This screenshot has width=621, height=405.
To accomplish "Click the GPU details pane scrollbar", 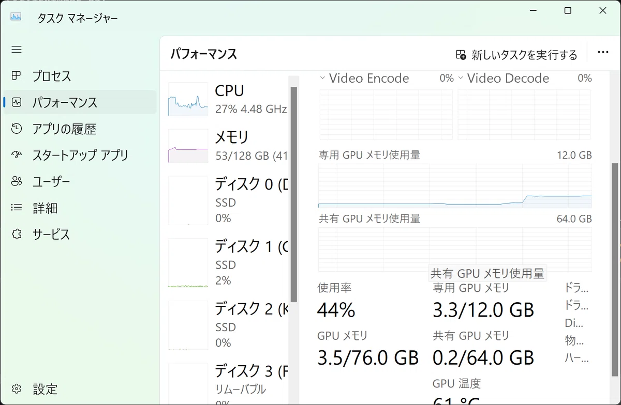I will 615,263.
